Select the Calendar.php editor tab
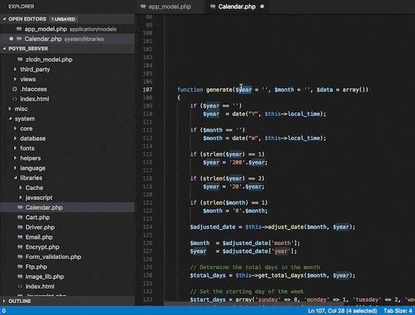This screenshot has width=415, height=315. [x=237, y=7]
